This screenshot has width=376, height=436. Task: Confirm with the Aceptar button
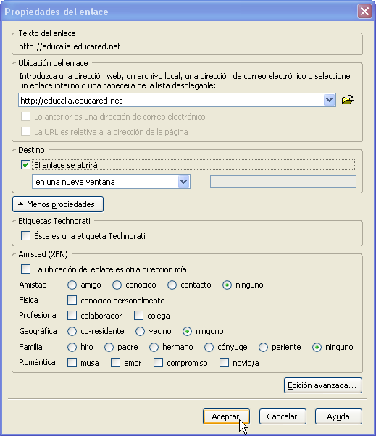click(226, 416)
